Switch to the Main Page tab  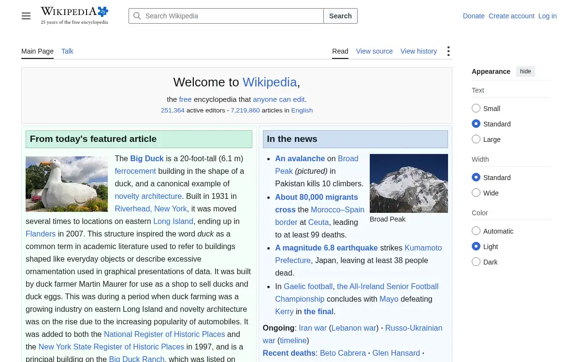[37, 51]
